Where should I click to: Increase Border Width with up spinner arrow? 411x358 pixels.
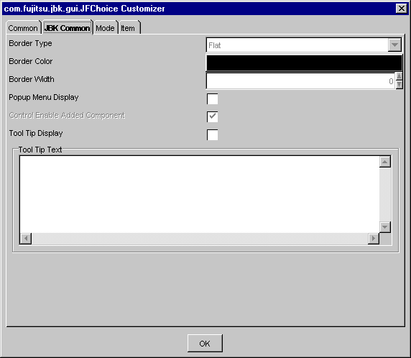tap(399, 77)
